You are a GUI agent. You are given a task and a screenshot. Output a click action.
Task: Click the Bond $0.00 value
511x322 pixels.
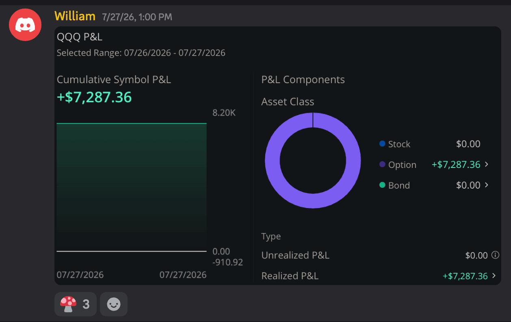pyautogui.click(x=468, y=185)
